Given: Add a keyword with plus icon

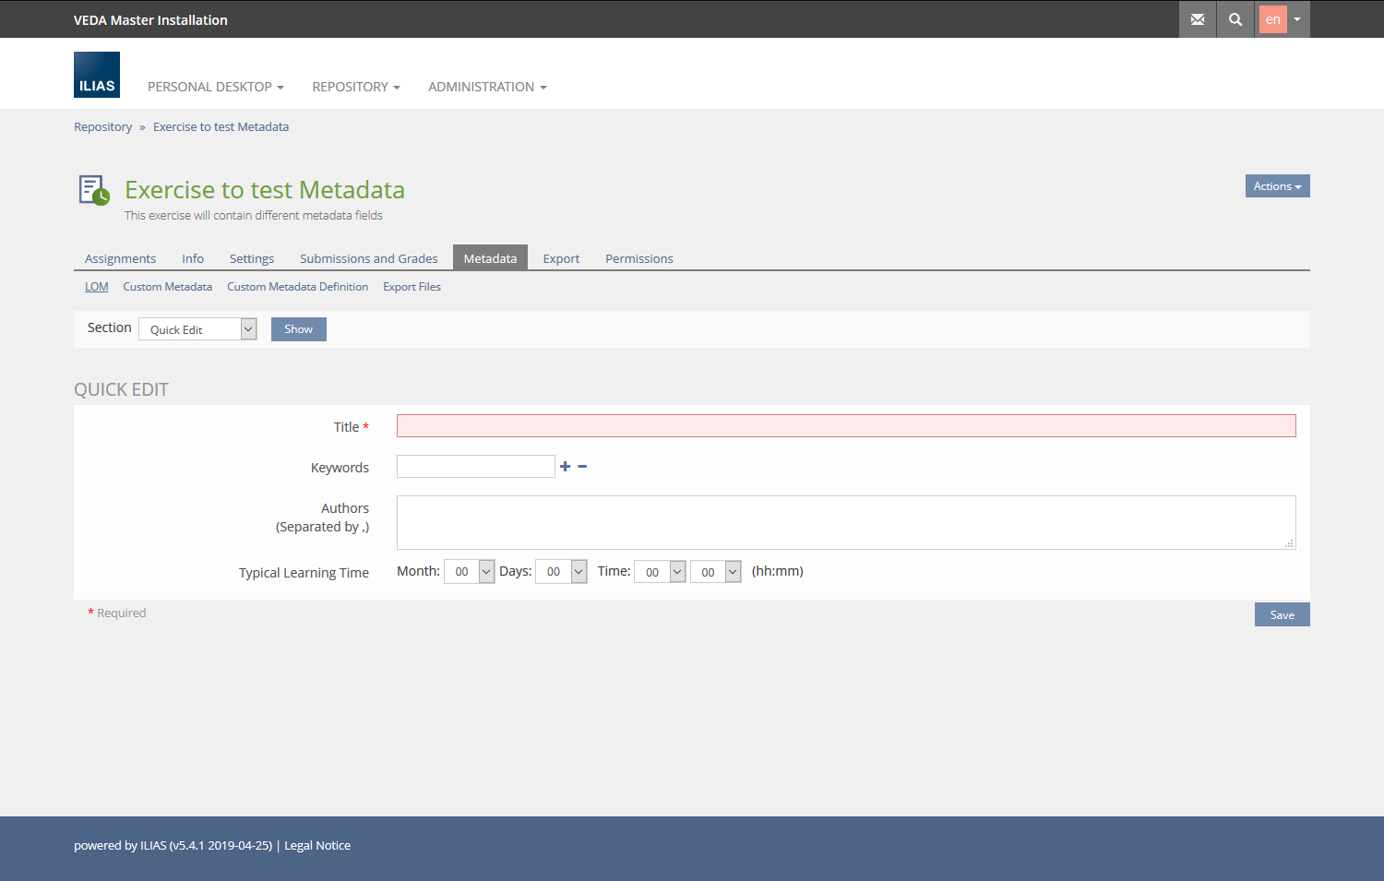Looking at the screenshot, I should point(565,467).
